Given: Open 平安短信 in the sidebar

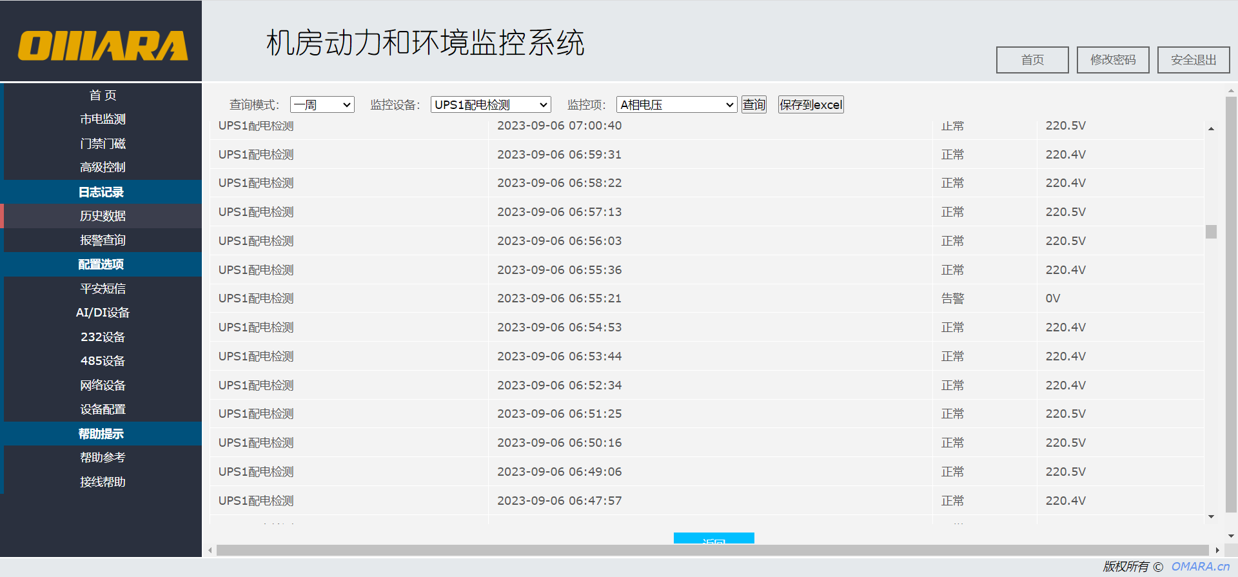Looking at the screenshot, I should [x=103, y=289].
